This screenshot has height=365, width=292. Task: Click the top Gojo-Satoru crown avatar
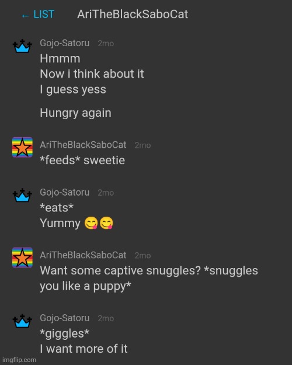[22, 46]
